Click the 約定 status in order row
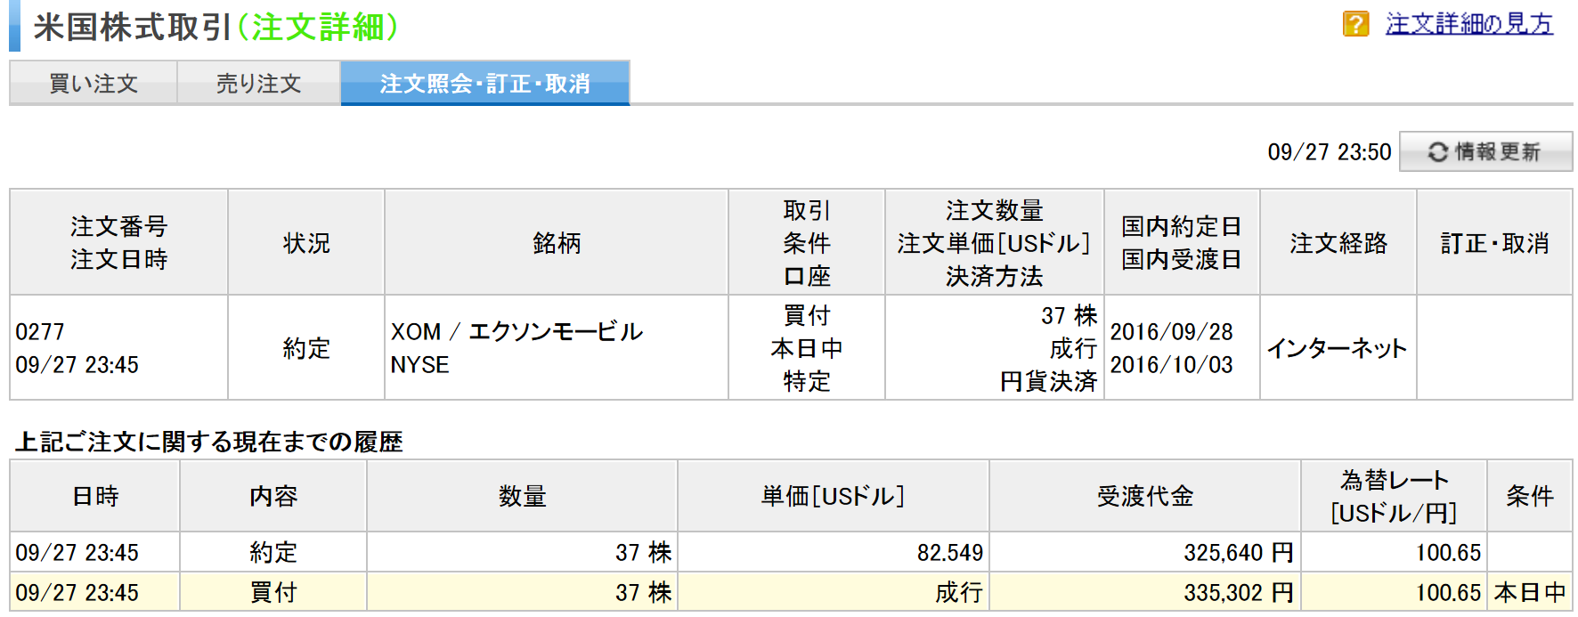The image size is (1578, 617). tap(306, 348)
